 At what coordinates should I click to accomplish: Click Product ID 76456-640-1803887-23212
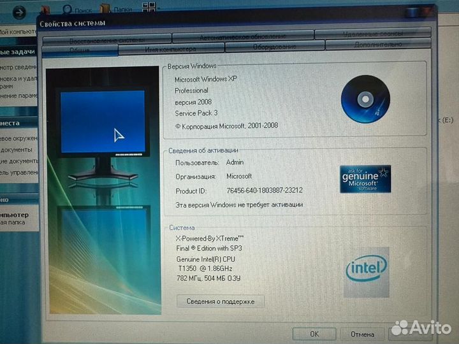coord(265,190)
